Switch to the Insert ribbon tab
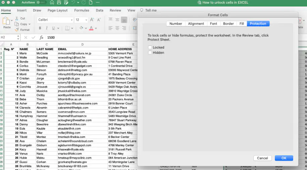 point(21,10)
